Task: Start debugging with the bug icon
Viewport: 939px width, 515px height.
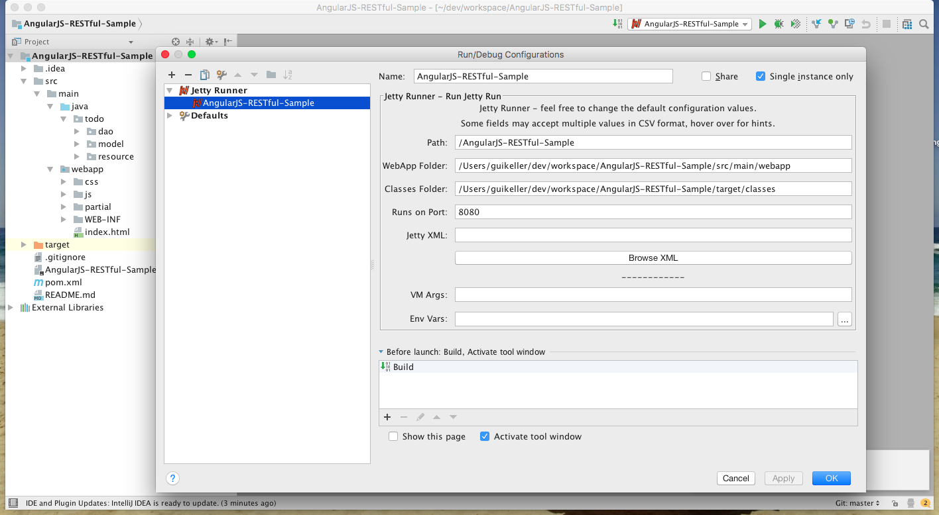Action: 779,24
